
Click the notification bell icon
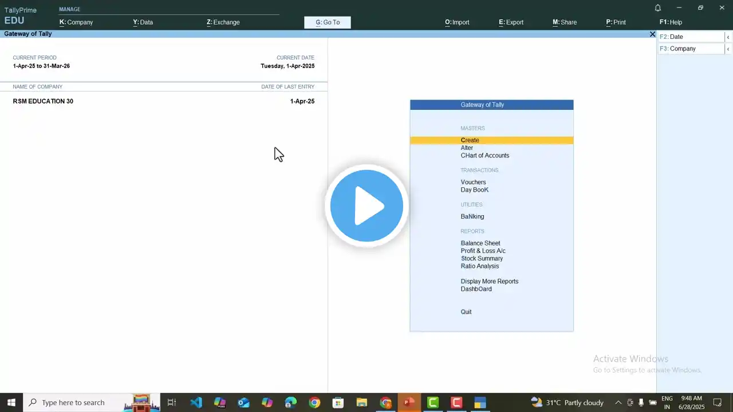658,8
